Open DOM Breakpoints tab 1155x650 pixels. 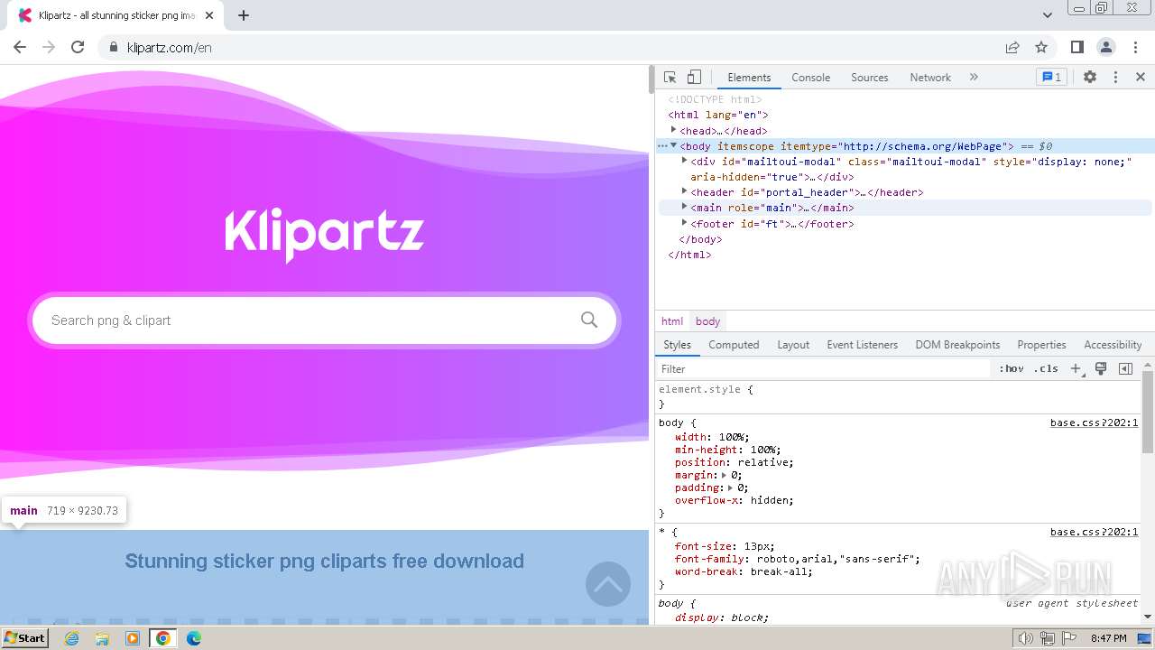[x=957, y=345]
